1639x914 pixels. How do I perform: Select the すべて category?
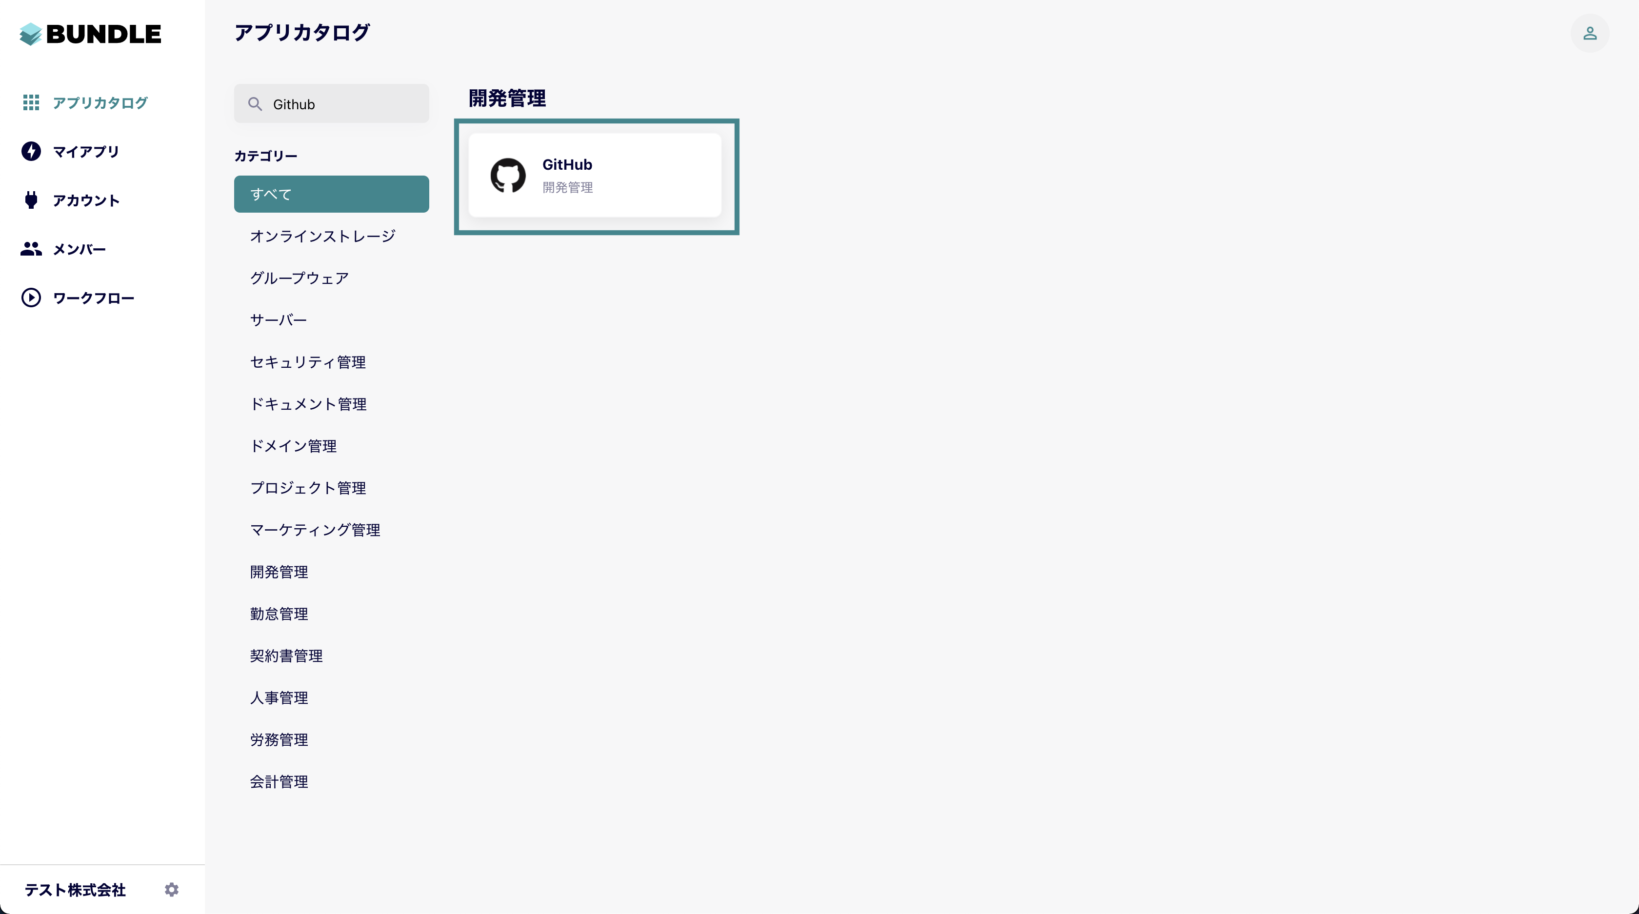pyautogui.click(x=332, y=194)
